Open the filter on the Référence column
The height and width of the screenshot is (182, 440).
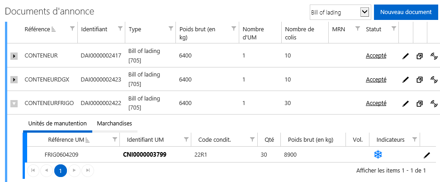coord(72,29)
